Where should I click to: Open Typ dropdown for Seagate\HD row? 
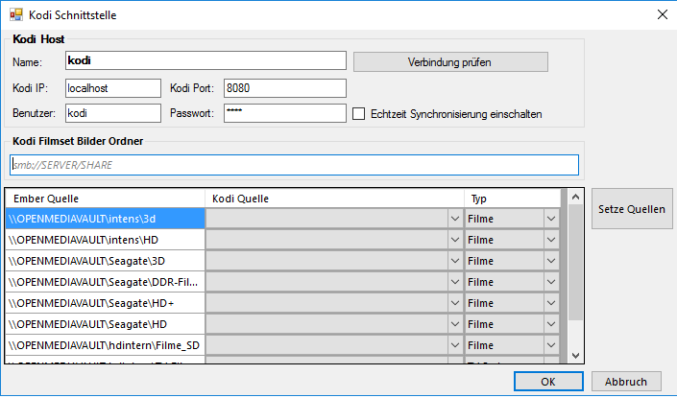click(551, 324)
